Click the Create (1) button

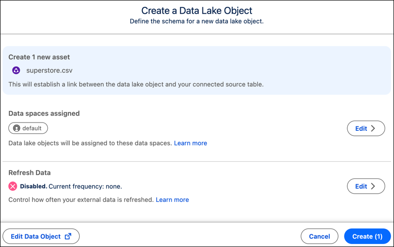[367, 236]
